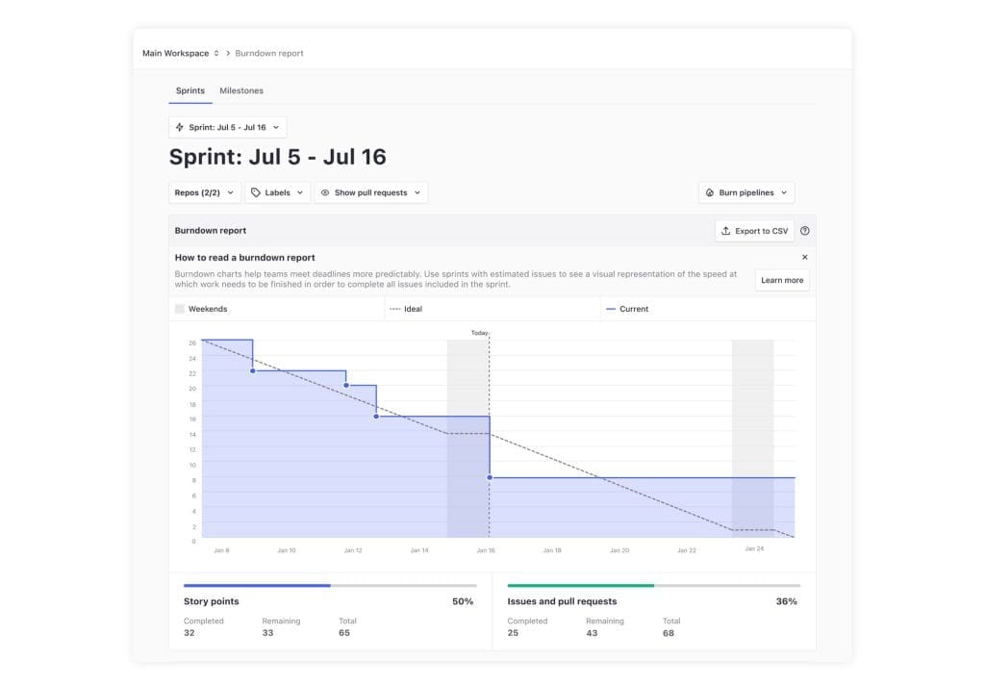Click the data point at 20 points
This screenshot has width=985, height=685.
click(346, 385)
